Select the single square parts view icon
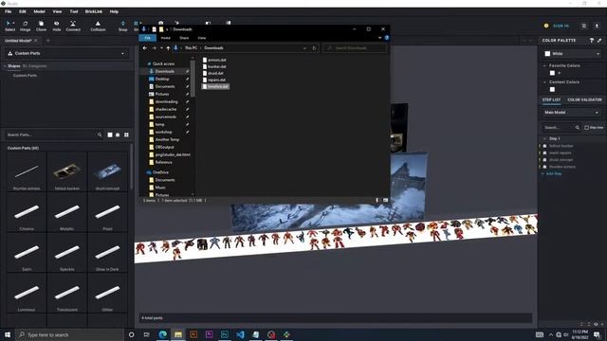Image resolution: width=607 pixels, height=341 pixels. point(110,135)
